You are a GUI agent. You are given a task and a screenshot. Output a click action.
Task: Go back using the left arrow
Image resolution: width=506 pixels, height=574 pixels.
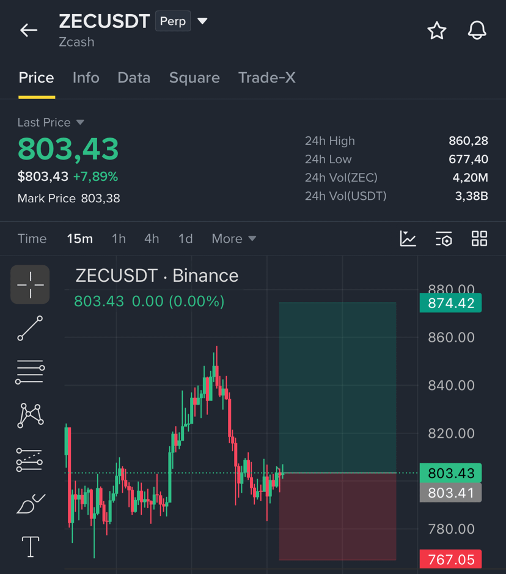coord(29,30)
